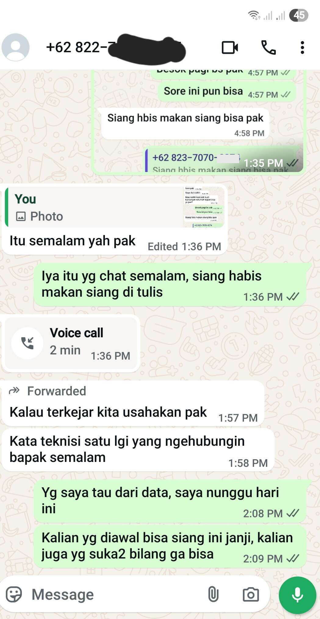Open the emoji sticker picker
Viewport: 320px width, 619px height.
pos(14,594)
